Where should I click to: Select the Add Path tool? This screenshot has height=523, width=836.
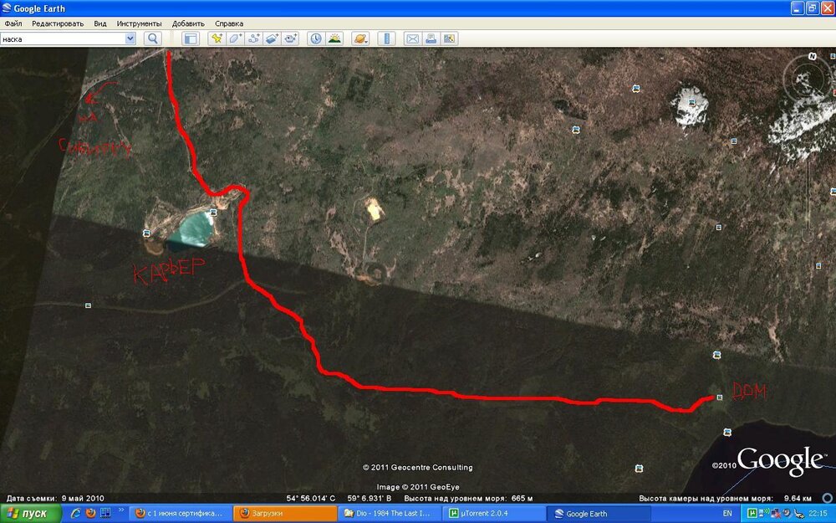point(253,38)
